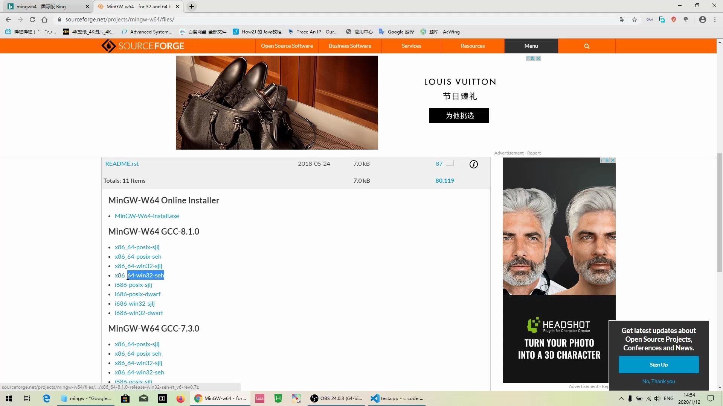Click the back navigation arrow icon
This screenshot has width=723, height=406.
point(8,19)
